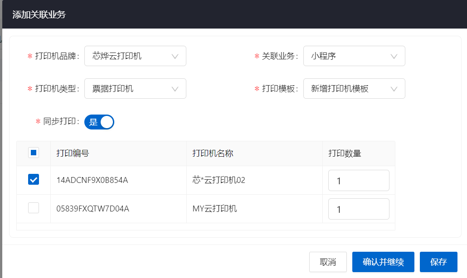Open the 打印模板 dropdown showing 新增打印机模板
467x278 pixels.
click(x=354, y=89)
